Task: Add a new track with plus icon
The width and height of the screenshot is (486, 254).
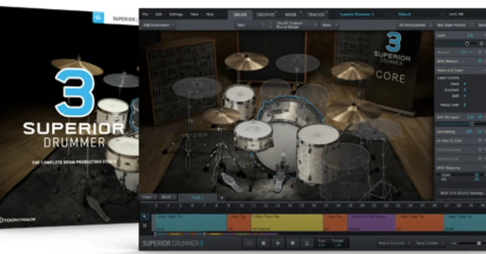Action: click(x=222, y=198)
